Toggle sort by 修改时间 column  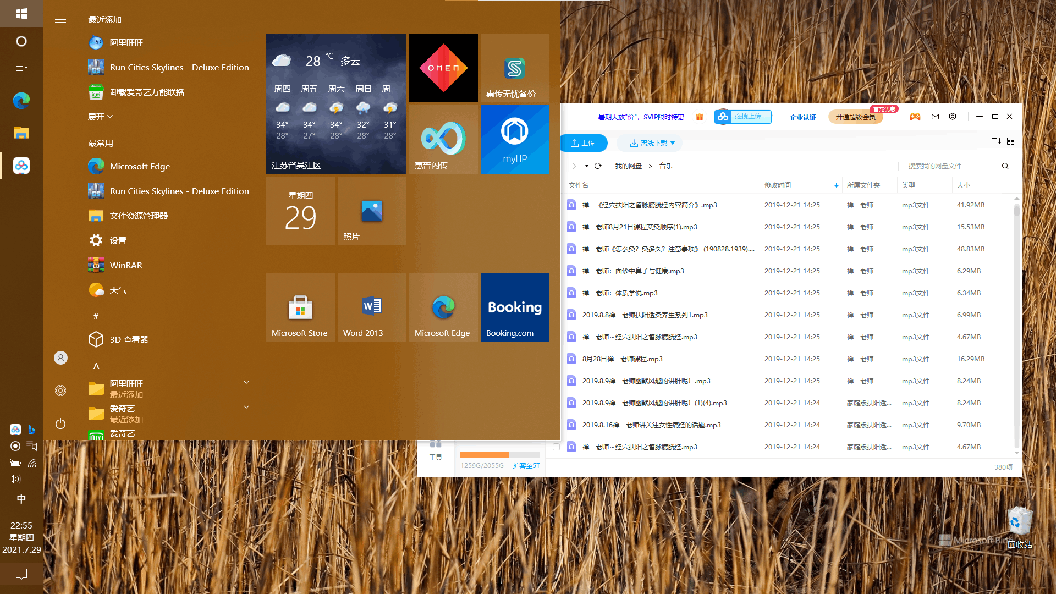click(x=801, y=185)
